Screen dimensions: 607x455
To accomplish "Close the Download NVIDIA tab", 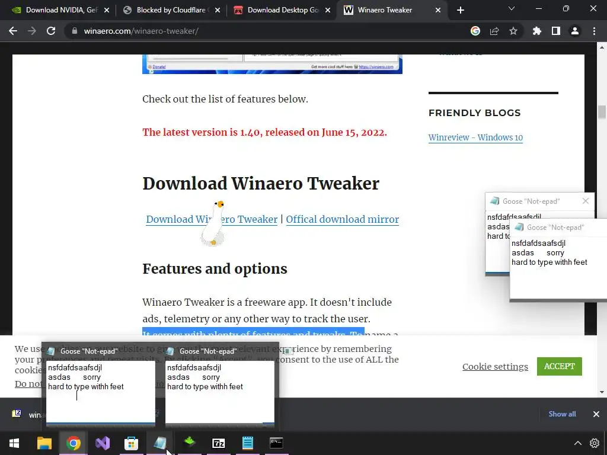I will pyautogui.click(x=107, y=10).
